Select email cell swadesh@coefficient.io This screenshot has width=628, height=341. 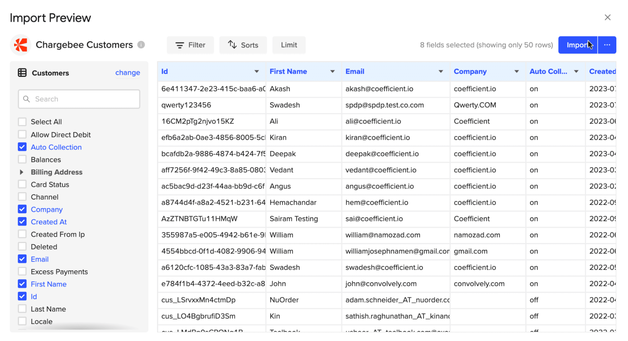396,268
